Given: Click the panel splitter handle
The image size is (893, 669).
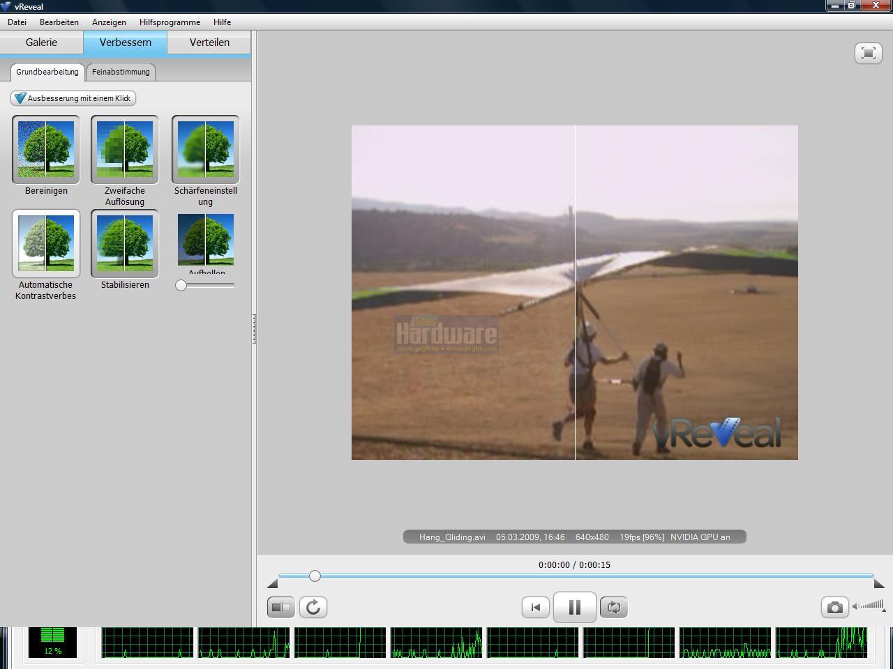Looking at the screenshot, I should click(x=254, y=329).
